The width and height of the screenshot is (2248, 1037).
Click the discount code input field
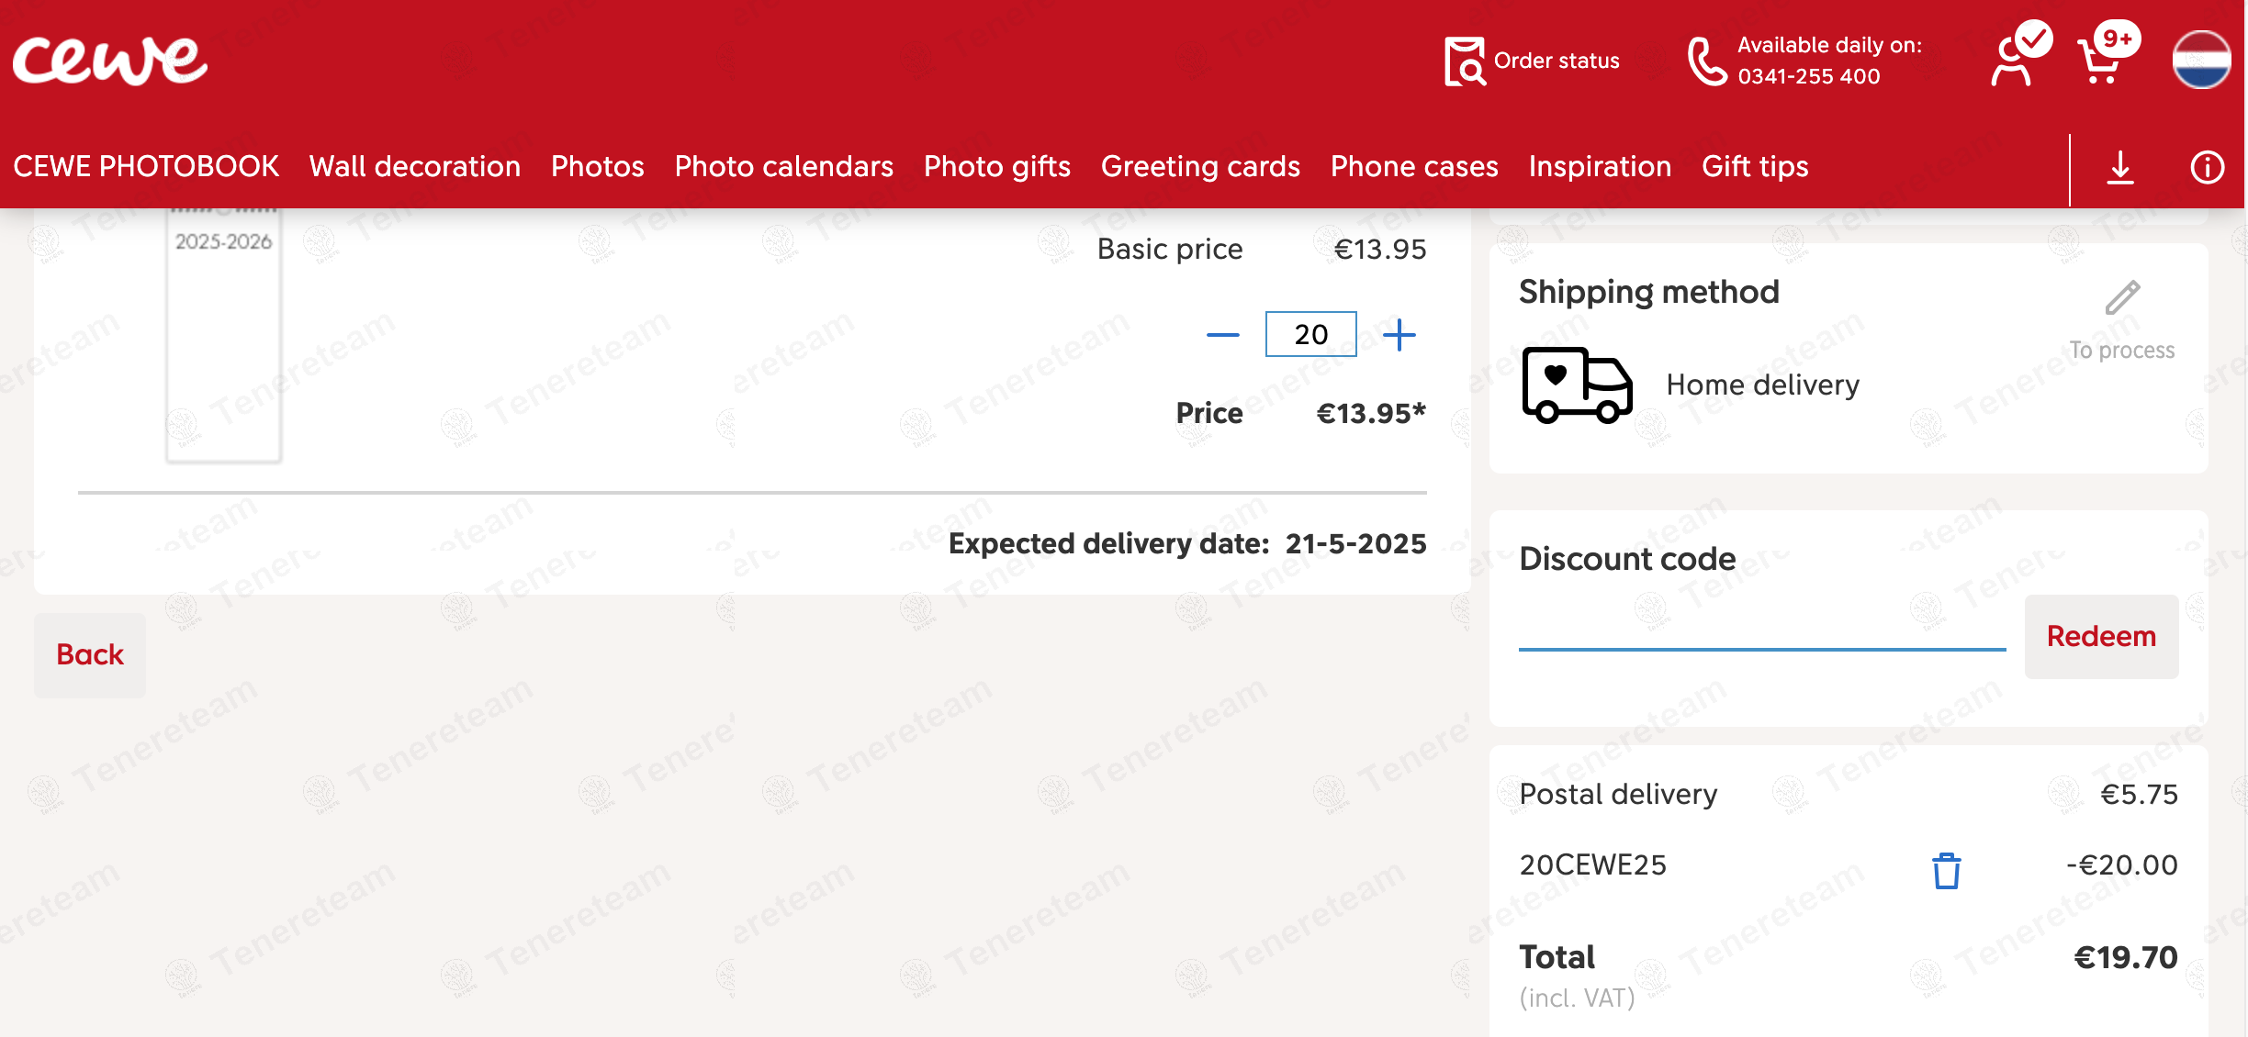click(x=1761, y=630)
